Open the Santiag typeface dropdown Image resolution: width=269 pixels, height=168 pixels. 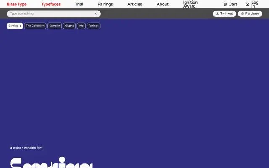[15, 26]
